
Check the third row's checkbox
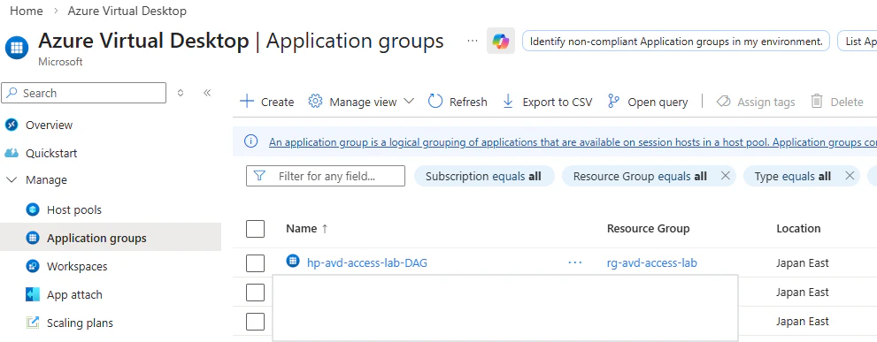255,322
